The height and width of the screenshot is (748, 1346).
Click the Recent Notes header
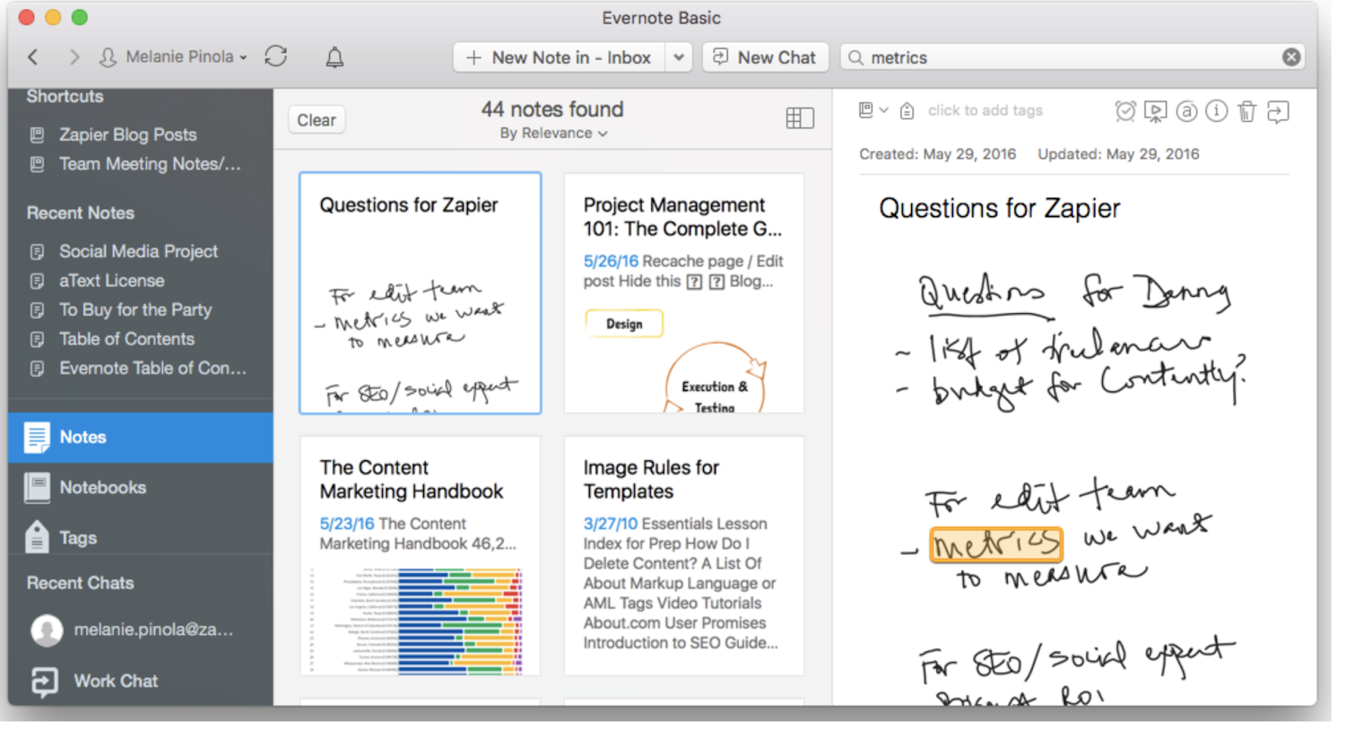click(x=81, y=214)
